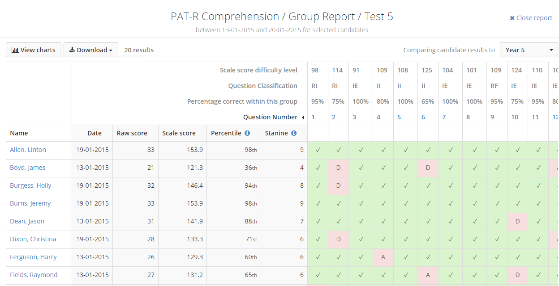The image size is (559, 286).
Task: Open the Download dropdown
Action: [x=91, y=50]
